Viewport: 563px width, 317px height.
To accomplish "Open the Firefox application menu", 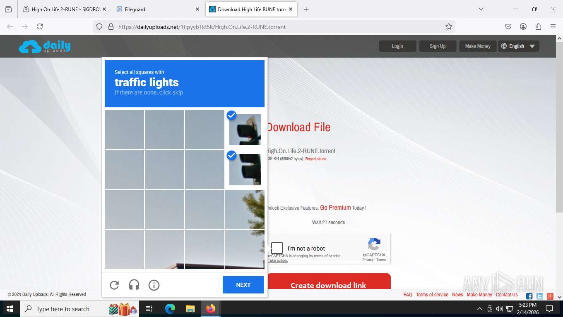I will point(553,26).
